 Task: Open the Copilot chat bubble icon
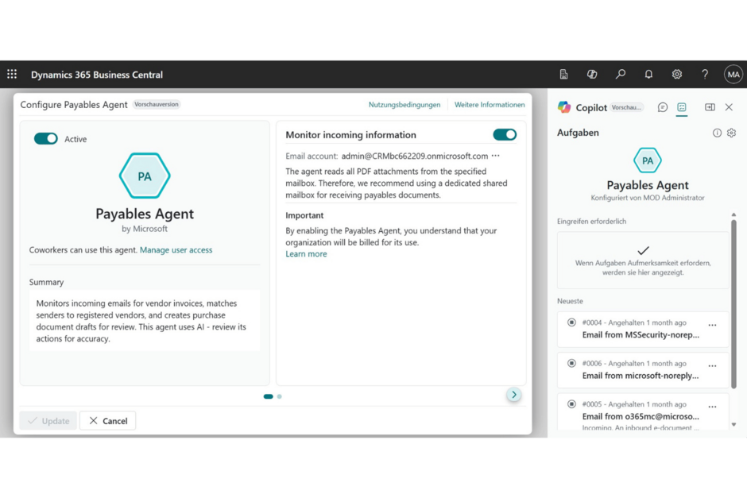point(663,107)
